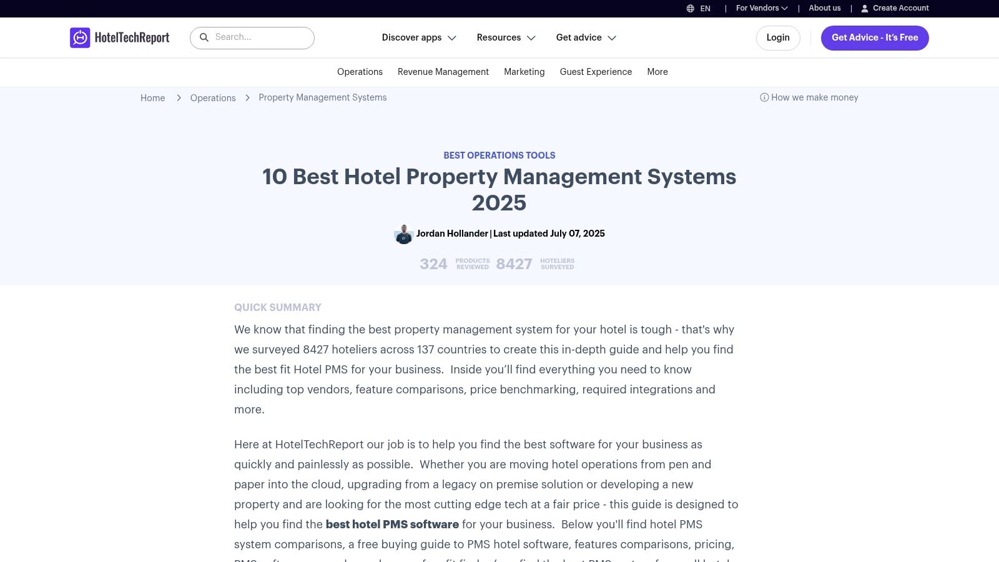Click the '10 Best Hotel Property Management Systems 2025' heading
999x562 pixels.
tap(499, 189)
